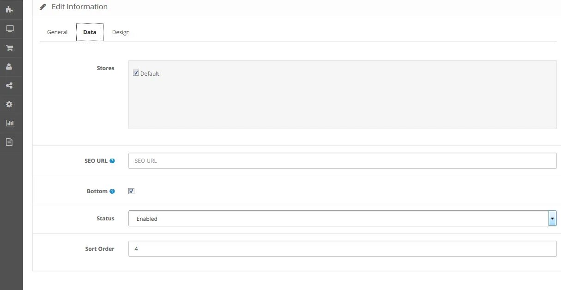Open the System gear icon in sidebar
Screen dimensions: 561x290
tap(9, 104)
